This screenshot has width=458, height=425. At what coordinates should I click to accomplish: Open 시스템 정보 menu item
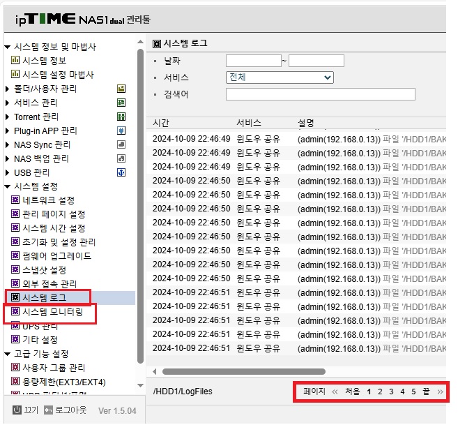[x=45, y=61]
